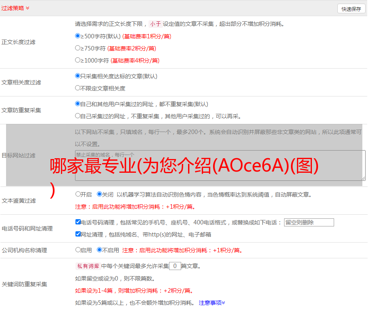Toggle the 电话号码清理 checkbox
The height and width of the screenshot is (310, 368).
click(78, 222)
